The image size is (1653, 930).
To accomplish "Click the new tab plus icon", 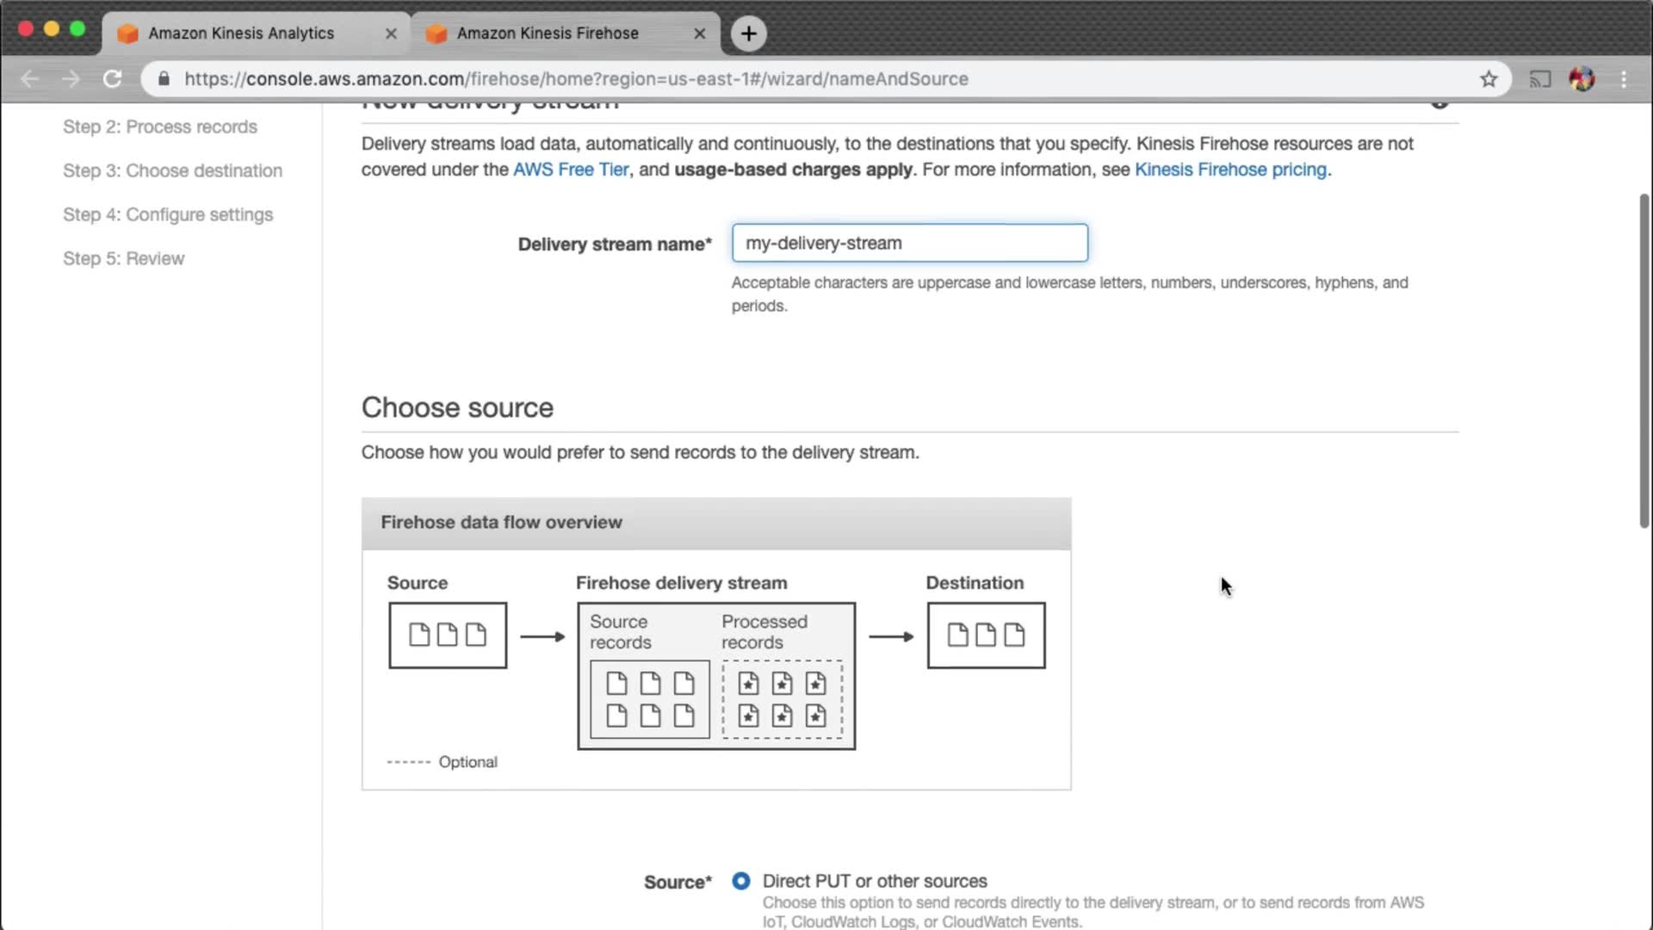I will (748, 34).
